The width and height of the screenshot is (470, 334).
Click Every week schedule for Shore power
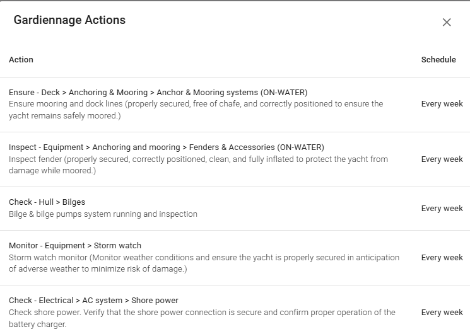pyautogui.click(x=442, y=313)
